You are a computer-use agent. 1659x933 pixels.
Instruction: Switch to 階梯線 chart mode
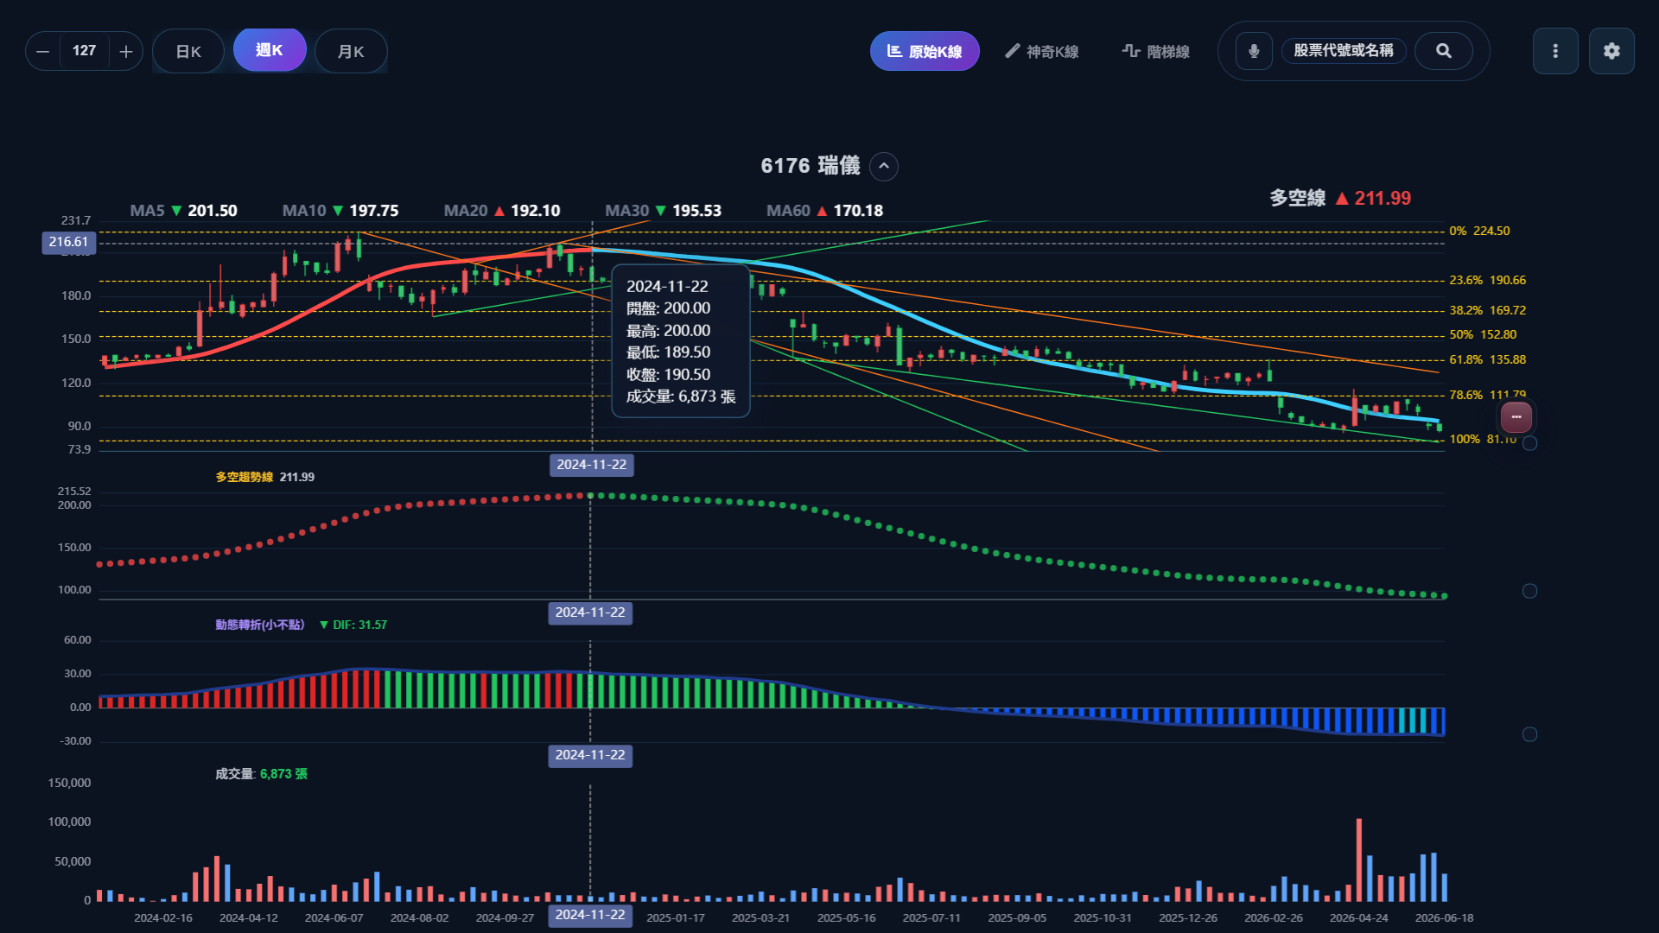(1156, 52)
